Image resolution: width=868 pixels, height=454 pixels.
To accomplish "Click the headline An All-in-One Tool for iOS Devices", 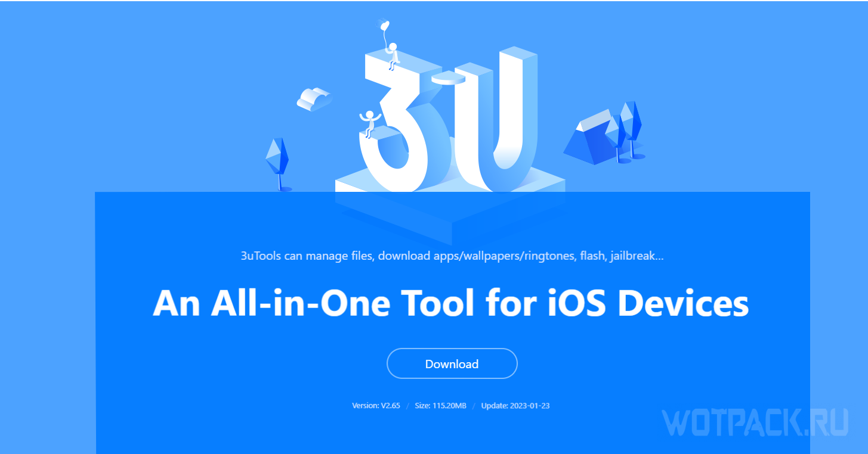I will point(451,303).
